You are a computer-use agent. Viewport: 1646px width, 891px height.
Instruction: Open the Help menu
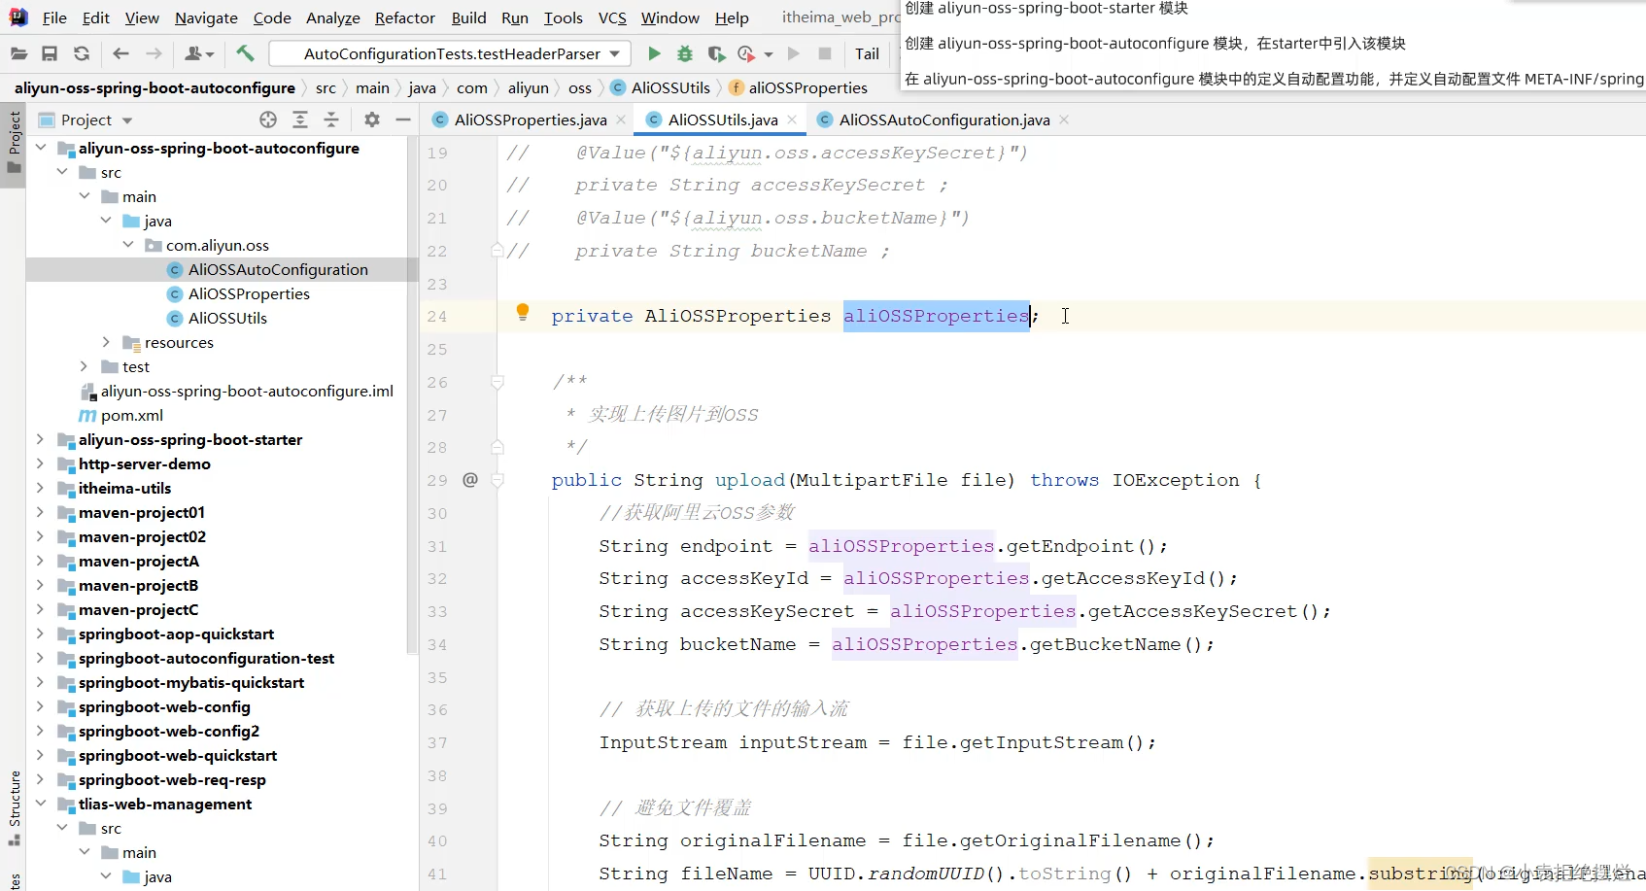pyautogui.click(x=732, y=17)
